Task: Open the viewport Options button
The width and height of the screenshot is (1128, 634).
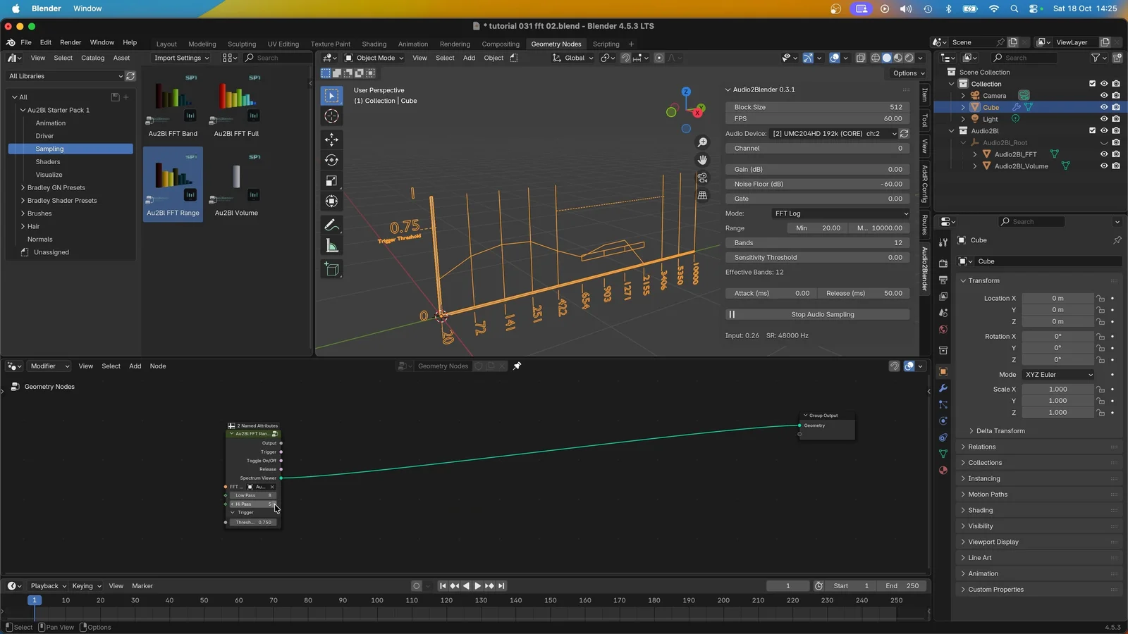Action: coord(907,73)
